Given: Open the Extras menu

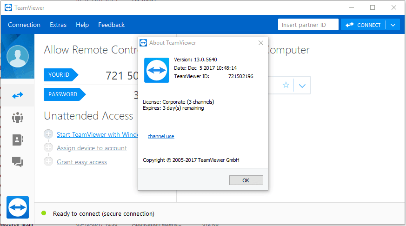Looking at the screenshot, I should [x=58, y=25].
